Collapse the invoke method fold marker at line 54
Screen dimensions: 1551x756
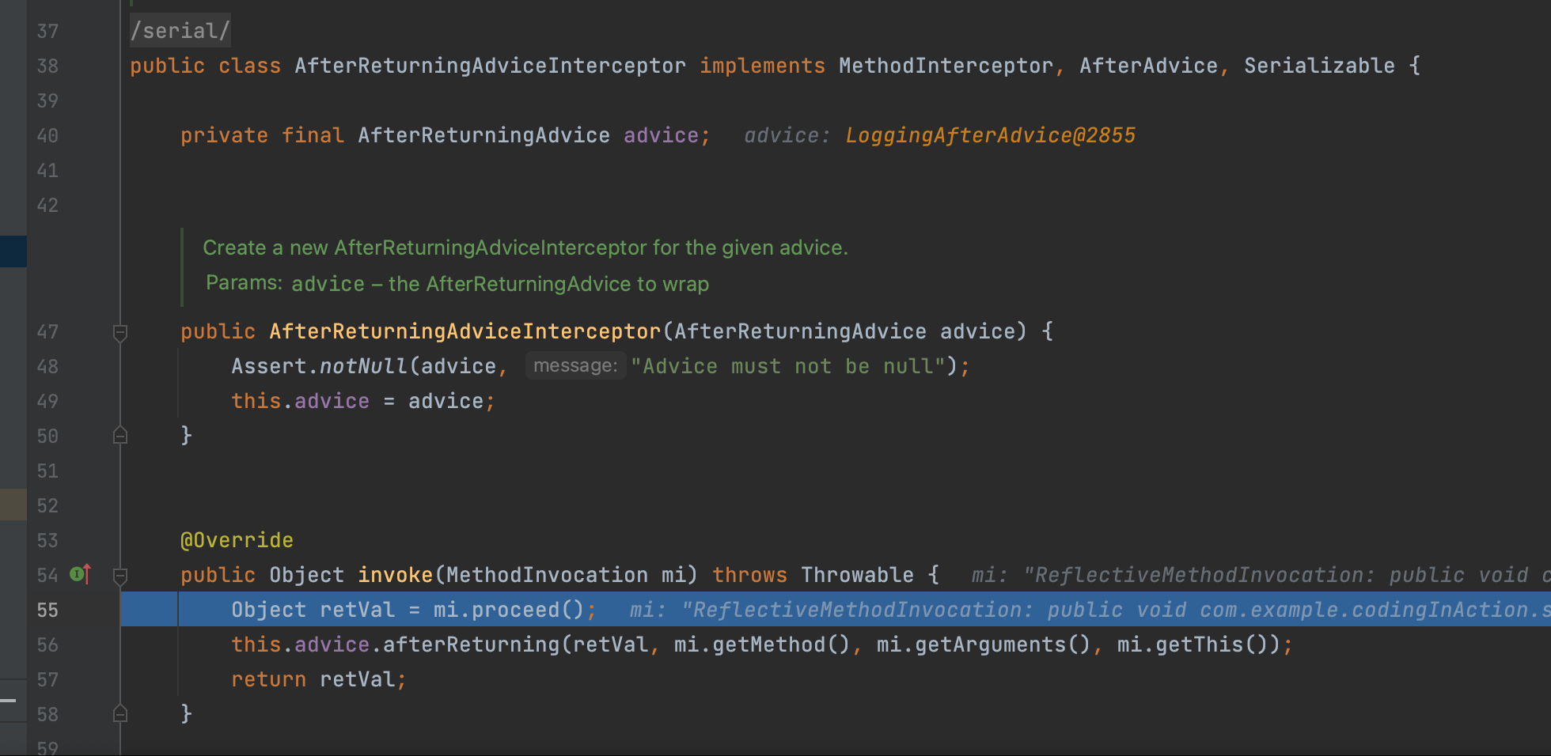coord(120,576)
